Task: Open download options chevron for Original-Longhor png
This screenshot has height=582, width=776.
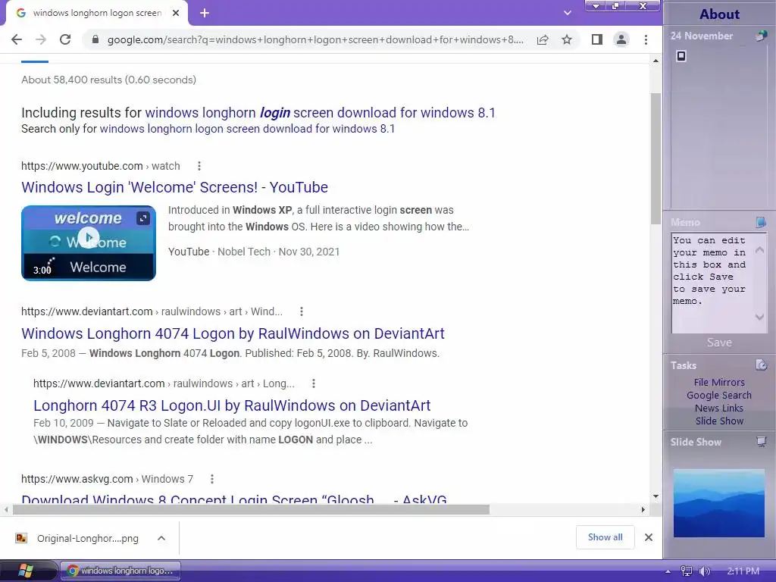Action: (161, 539)
